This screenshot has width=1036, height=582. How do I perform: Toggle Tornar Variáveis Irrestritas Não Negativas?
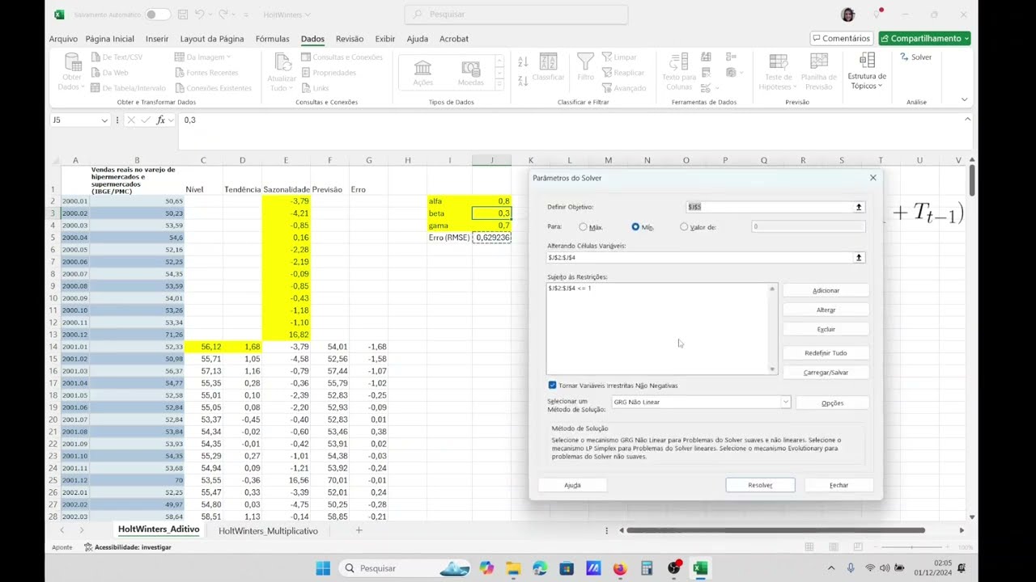(552, 386)
